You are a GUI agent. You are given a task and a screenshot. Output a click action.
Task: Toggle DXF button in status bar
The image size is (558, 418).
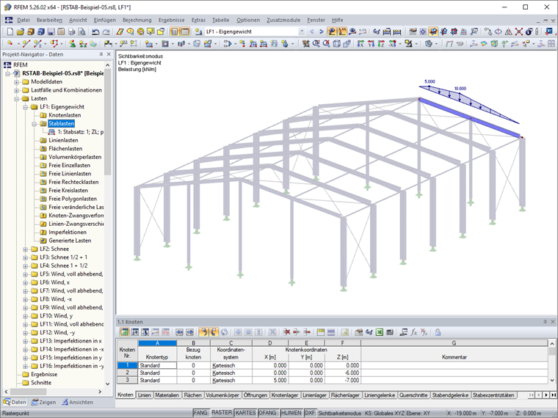[x=310, y=413]
